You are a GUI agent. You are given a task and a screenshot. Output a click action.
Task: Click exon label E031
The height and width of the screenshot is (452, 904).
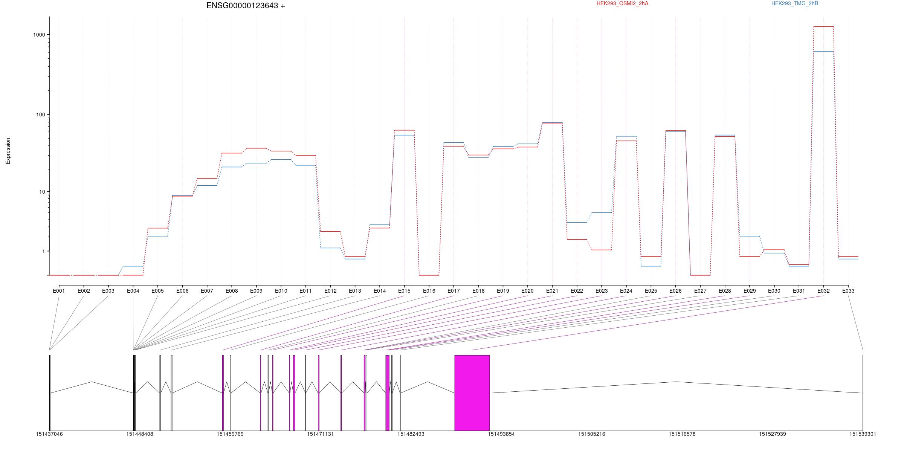tap(799, 291)
